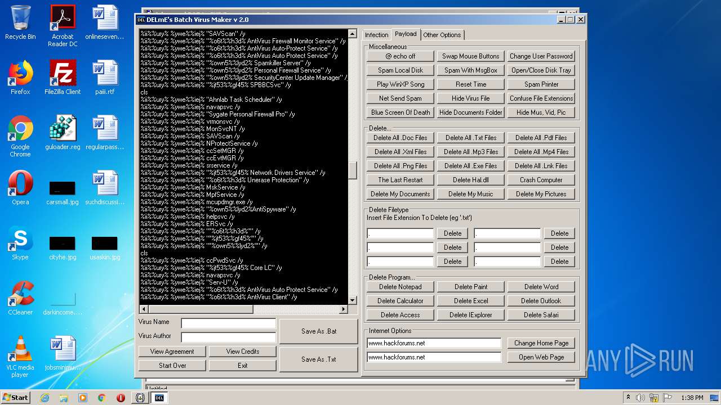Focus the first file extension field

(x=400, y=233)
